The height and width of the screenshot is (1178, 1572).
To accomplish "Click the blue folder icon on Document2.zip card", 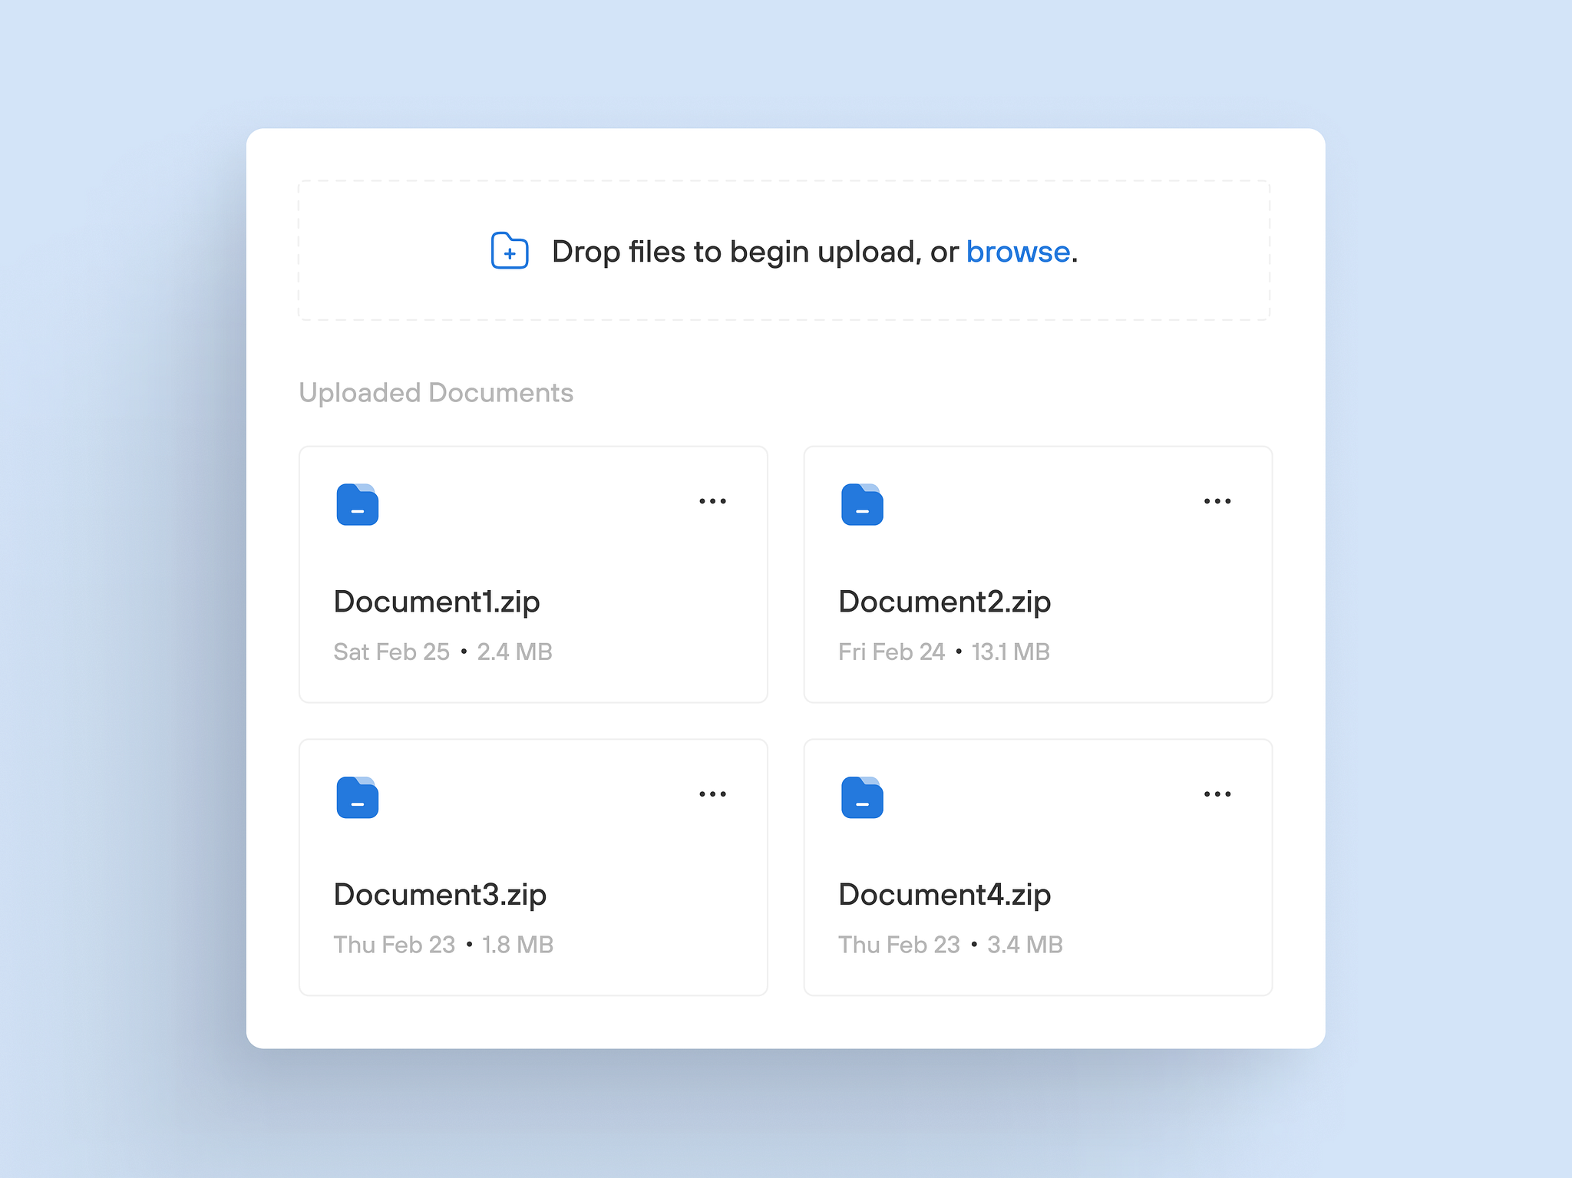I will 861,504.
